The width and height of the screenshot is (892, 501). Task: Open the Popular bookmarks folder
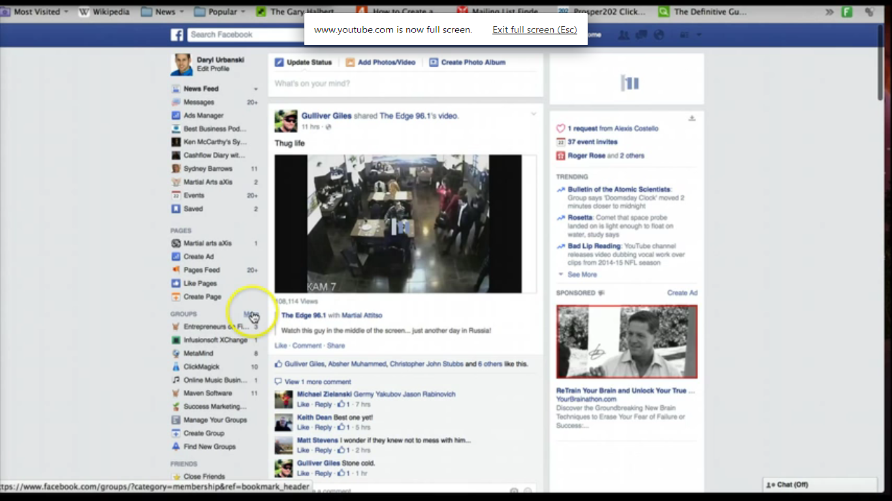[x=220, y=12]
